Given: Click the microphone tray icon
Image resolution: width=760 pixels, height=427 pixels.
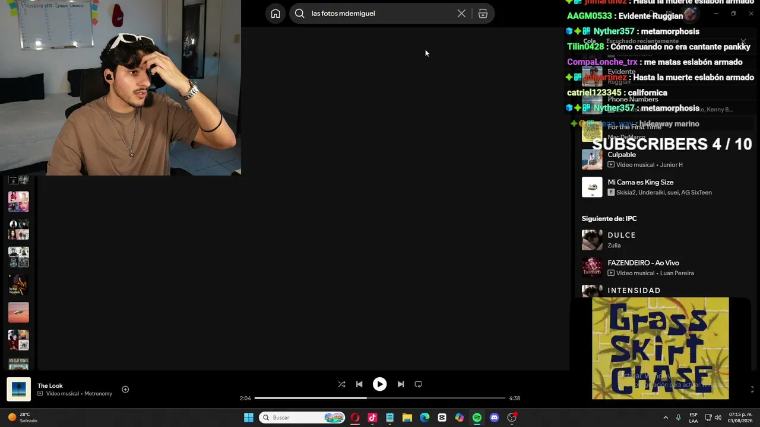Looking at the screenshot, I should point(678,418).
